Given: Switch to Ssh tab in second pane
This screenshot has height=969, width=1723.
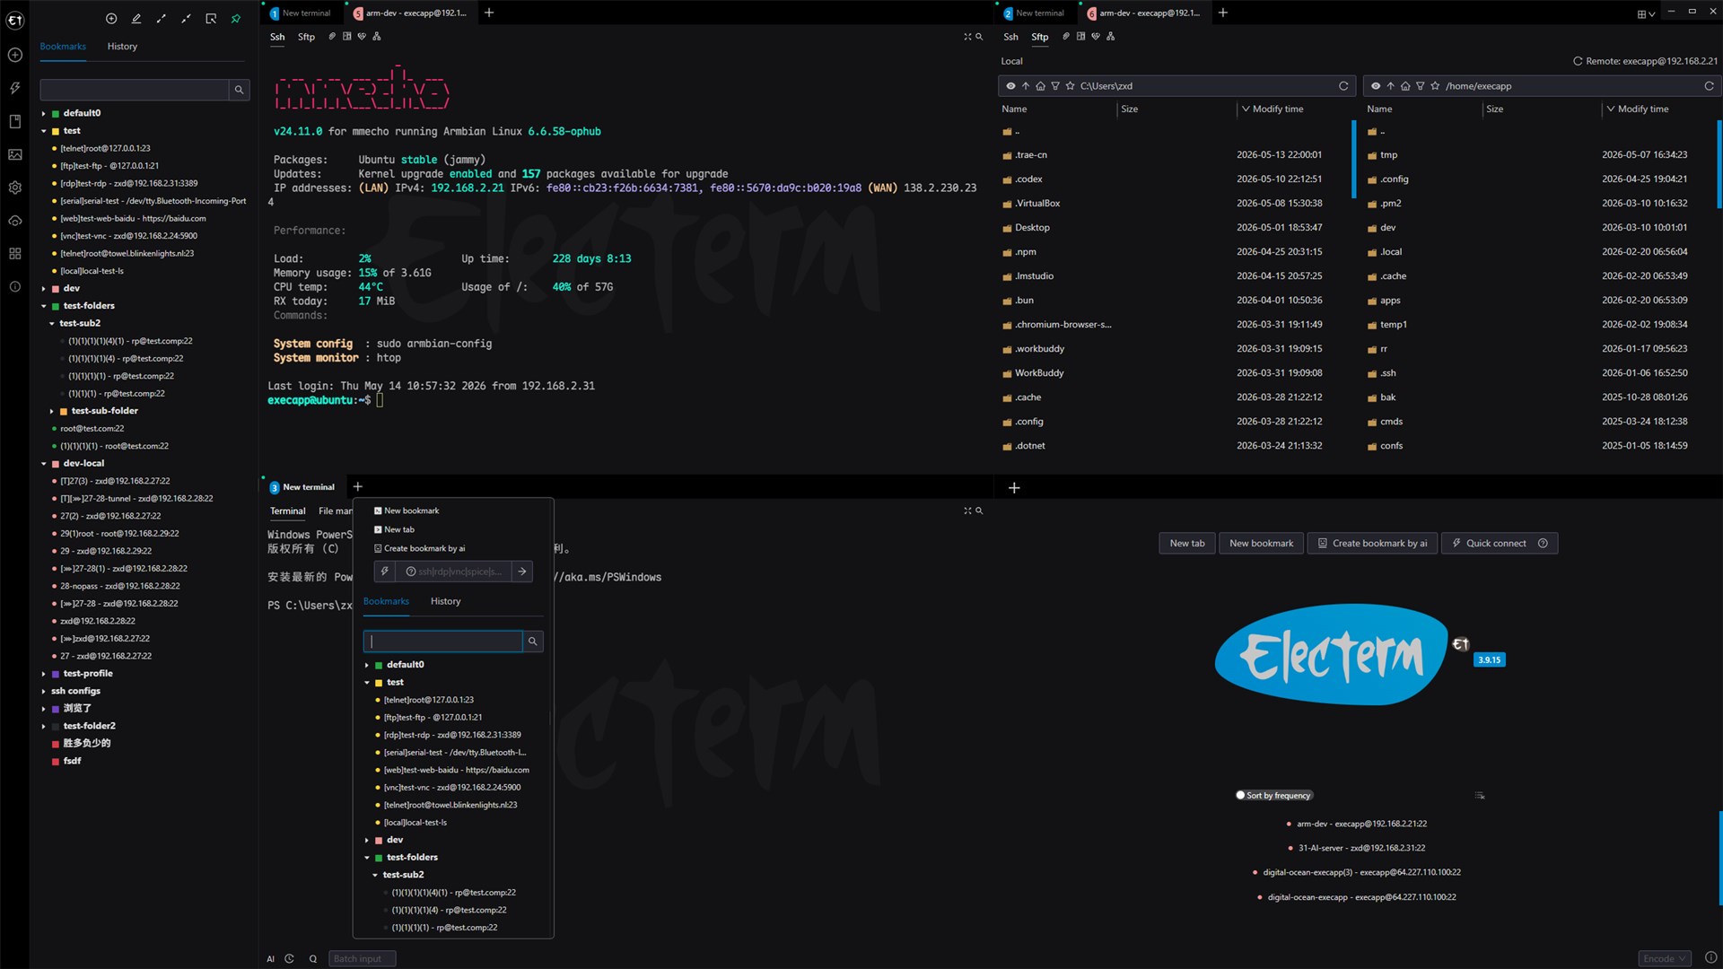Looking at the screenshot, I should 1010,37.
